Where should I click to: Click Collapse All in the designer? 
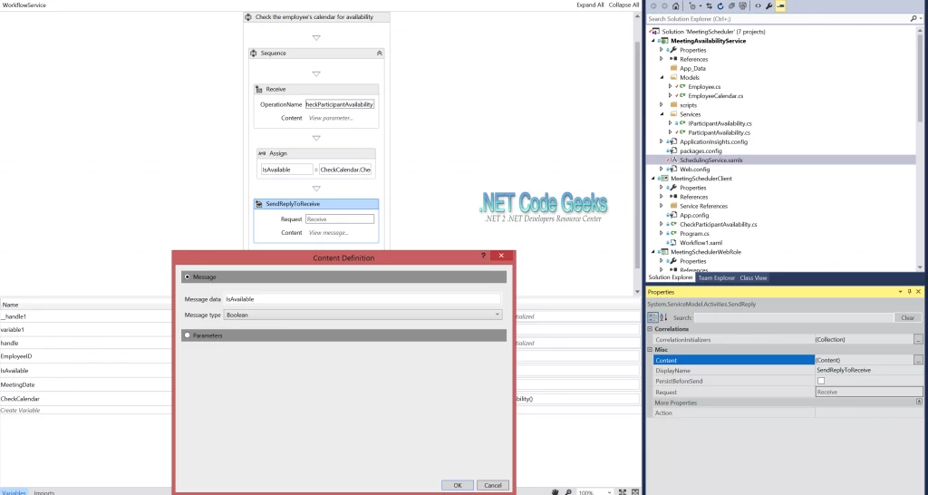[x=623, y=5]
